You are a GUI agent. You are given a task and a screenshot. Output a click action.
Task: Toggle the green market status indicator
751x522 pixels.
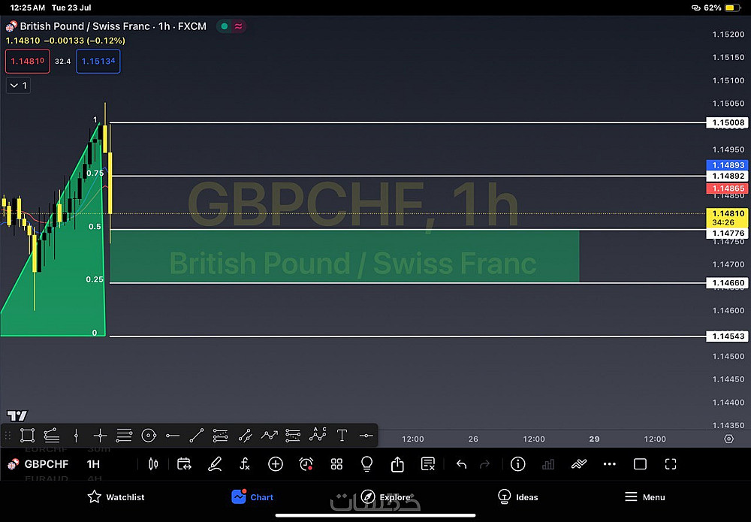[224, 26]
